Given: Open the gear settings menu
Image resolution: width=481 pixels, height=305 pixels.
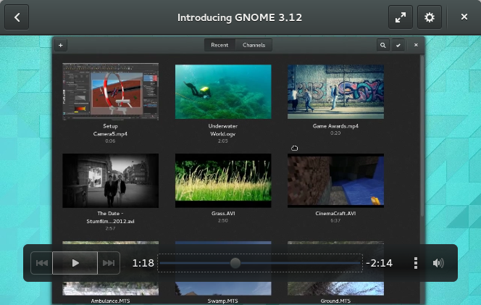Looking at the screenshot, I should 430,17.
